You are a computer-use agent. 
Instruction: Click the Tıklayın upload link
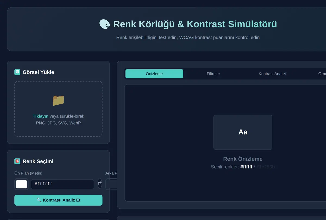40,116
